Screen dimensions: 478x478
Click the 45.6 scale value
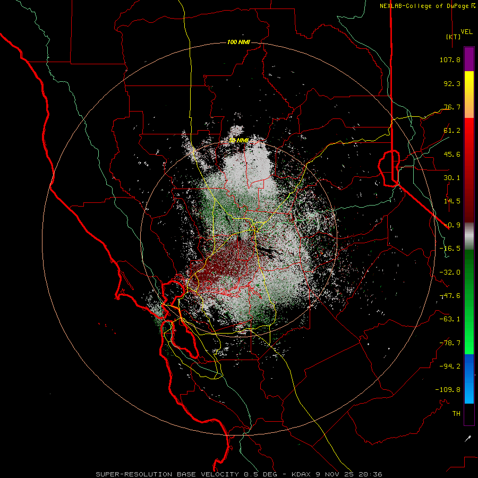coord(452,154)
